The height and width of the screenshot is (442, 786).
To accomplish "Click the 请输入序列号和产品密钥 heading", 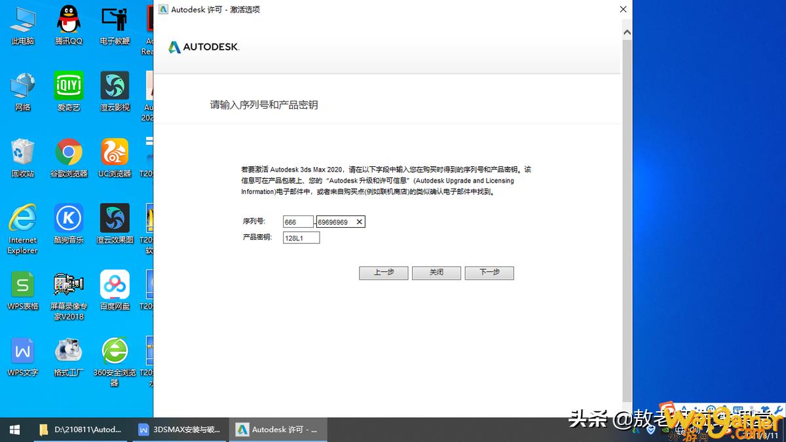I will [x=264, y=105].
